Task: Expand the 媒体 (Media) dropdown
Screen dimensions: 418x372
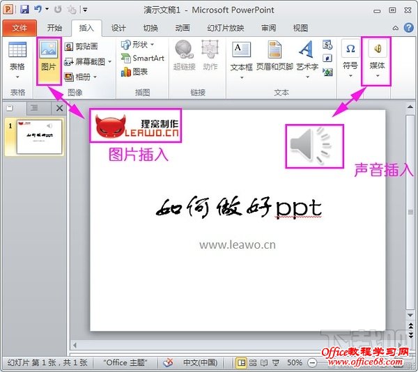Action: [x=378, y=61]
